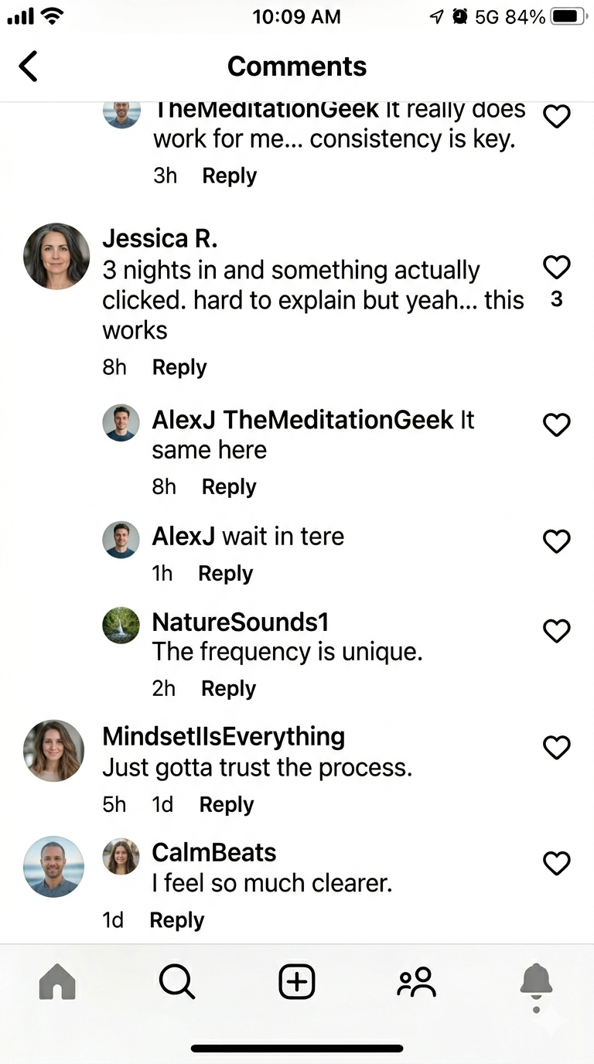Like MindsetIIsEverything's comment
This screenshot has width=594, height=1064.
click(557, 747)
